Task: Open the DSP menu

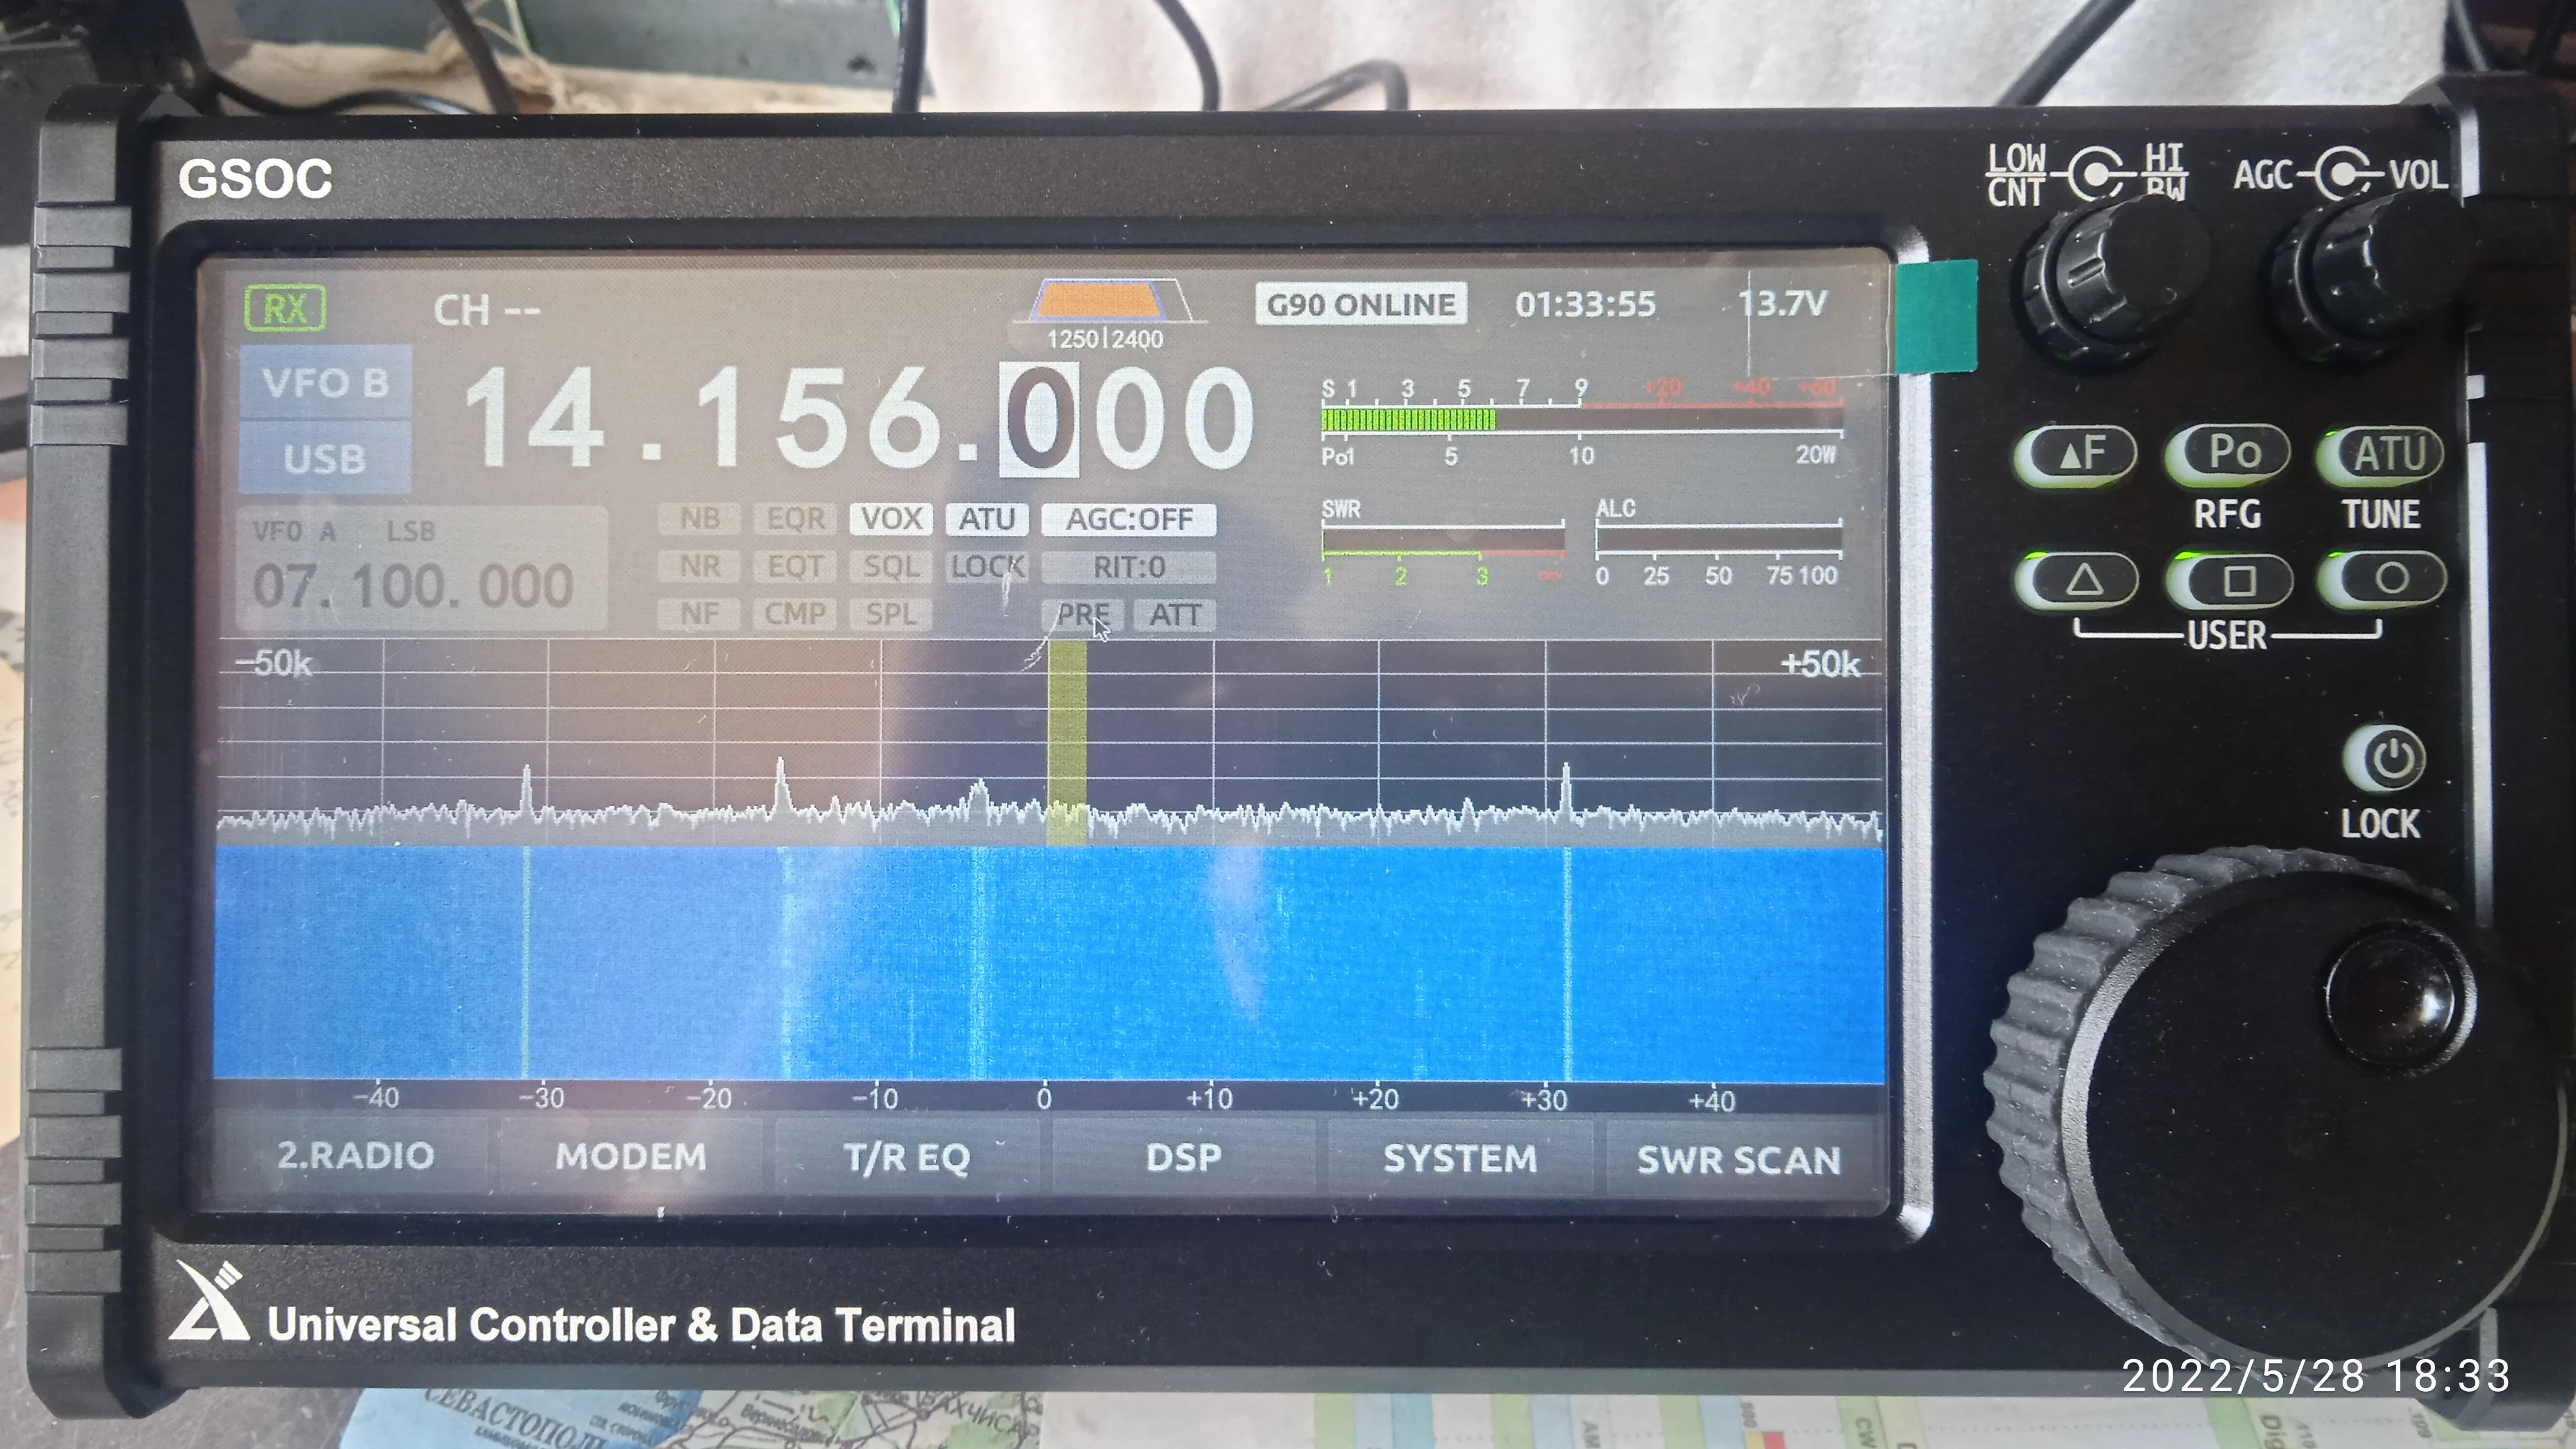Action: pyautogui.click(x=1183, y=1158)
